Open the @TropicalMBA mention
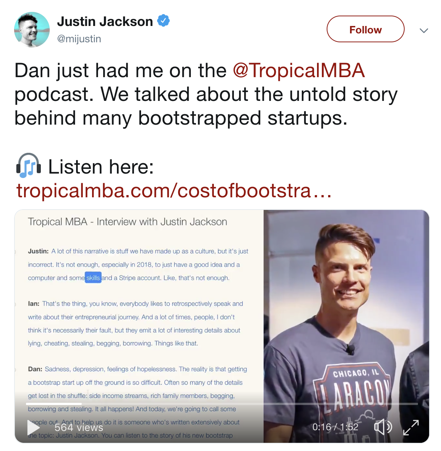The height and width of the screenshot is (451, 441). 299,70
